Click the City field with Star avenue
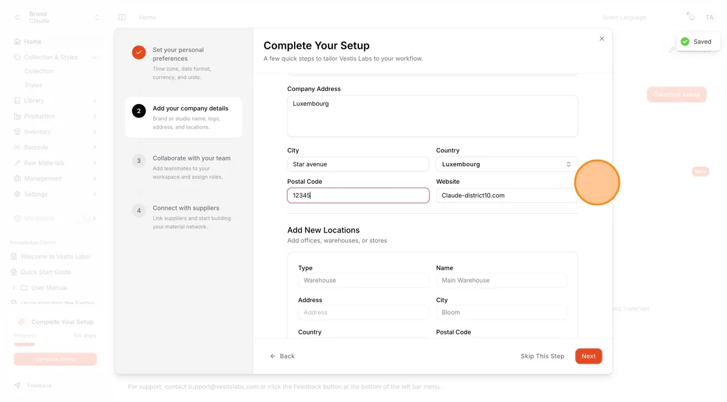This screenshot has height=402, width=727. 358,164
